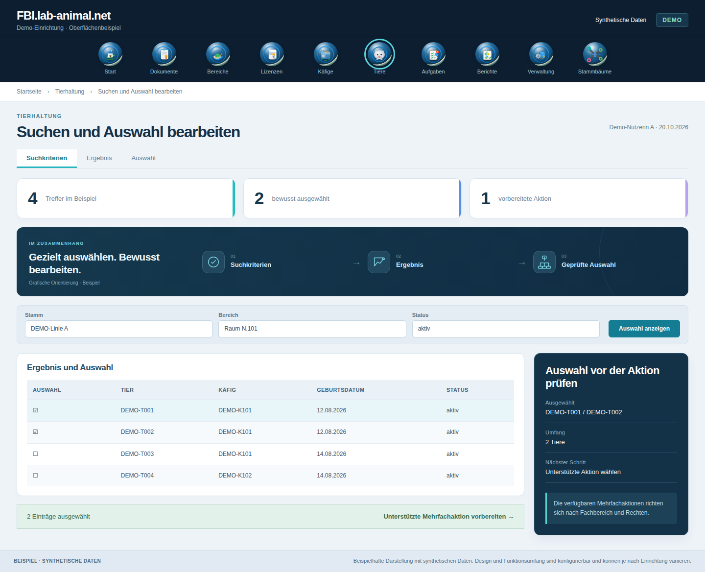The image size is (705, 572).
Task: Tick the checkbox for DEMO-T004
Action: tap(35, 476)
